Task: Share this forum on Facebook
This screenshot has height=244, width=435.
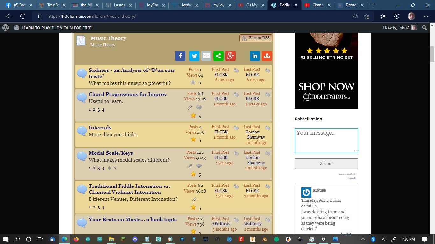Action: pos(180,56)
